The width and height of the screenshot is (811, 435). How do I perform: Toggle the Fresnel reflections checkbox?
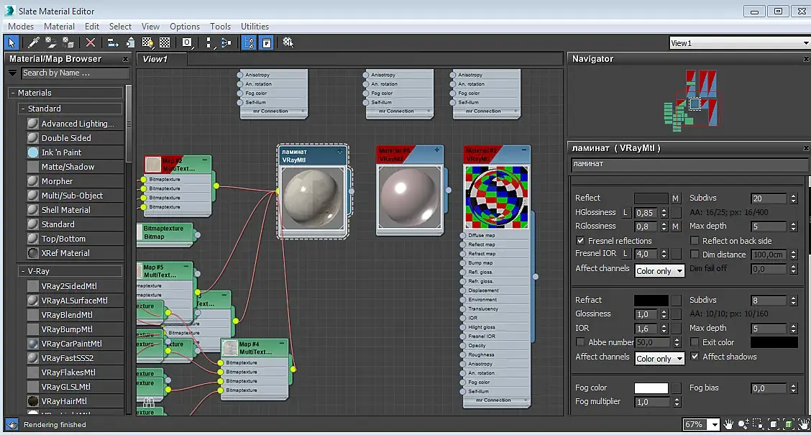(581, 241)
